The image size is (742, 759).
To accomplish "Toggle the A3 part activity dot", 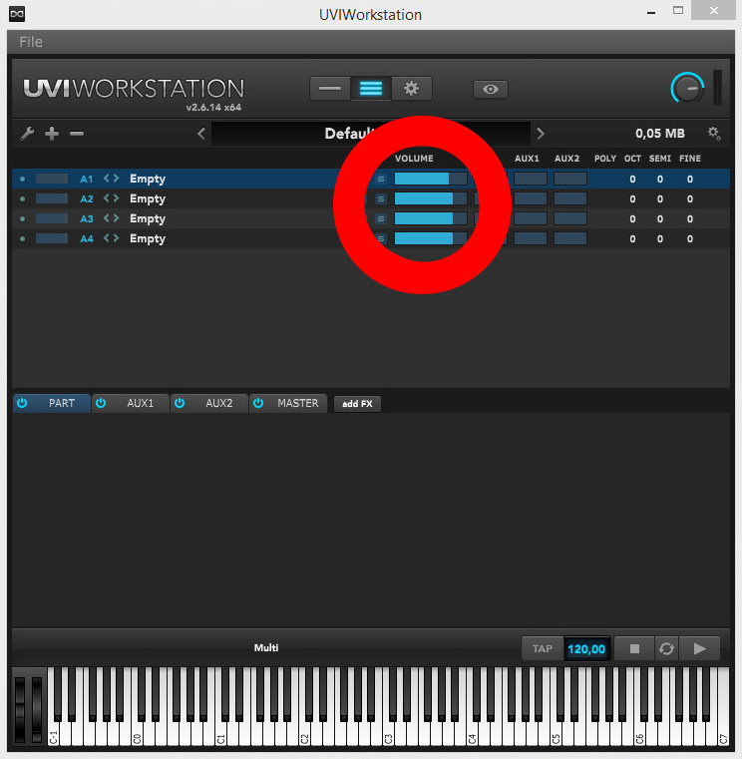I will (x=22, y=218).
